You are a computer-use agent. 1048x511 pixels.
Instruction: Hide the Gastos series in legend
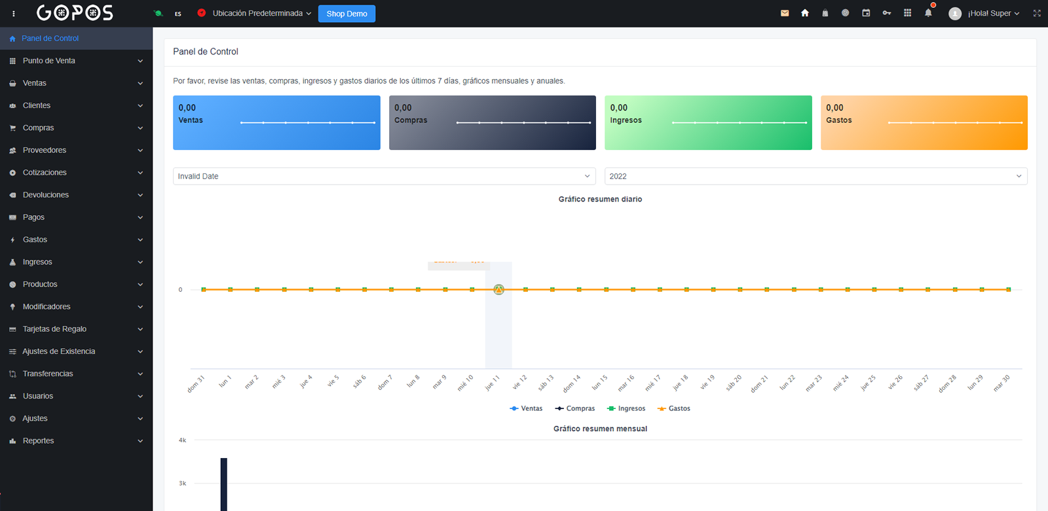[x=673, y=408]
